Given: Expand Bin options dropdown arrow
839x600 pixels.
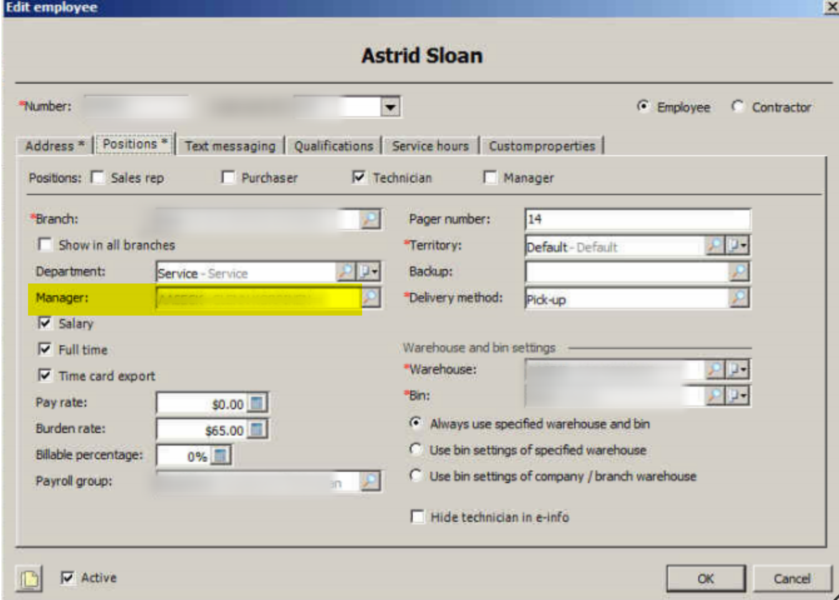Looking at the screenshot, I should 737,396.
